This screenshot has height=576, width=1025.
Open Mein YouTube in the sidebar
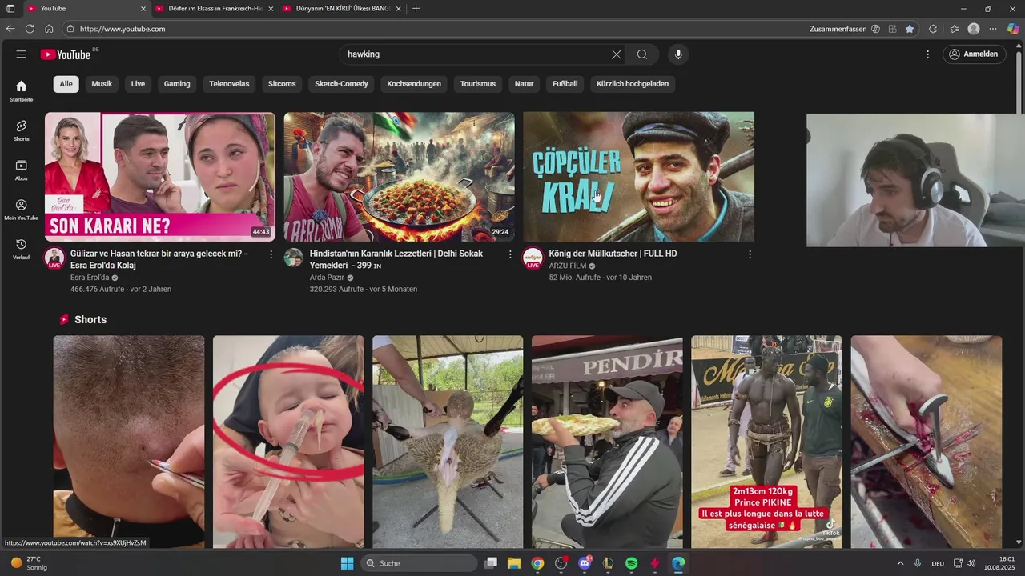(x=22, y=210)
